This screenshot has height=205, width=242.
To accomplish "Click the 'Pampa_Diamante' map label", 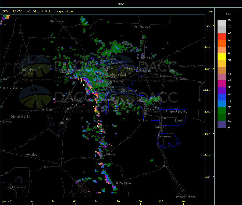I will click(x=11, y=88).
